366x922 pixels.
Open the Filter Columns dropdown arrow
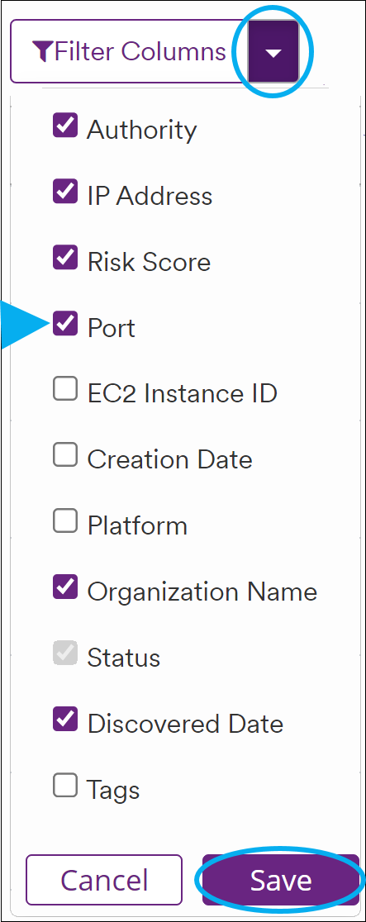click(273, 52)
